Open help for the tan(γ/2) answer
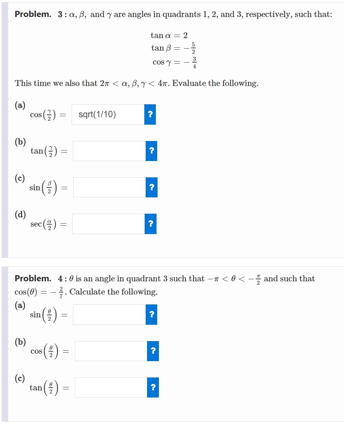344x424 pixels. click(152, 151)
